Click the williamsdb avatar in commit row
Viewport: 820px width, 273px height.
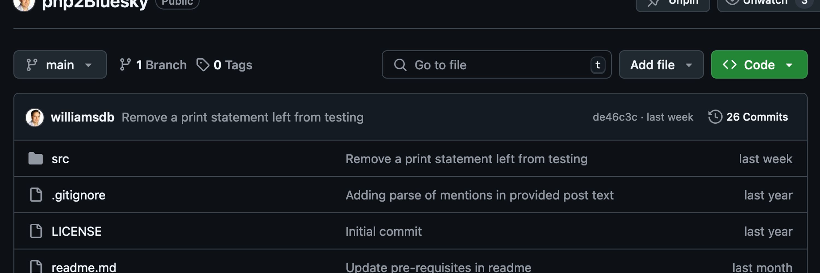[x=35, y=117]
